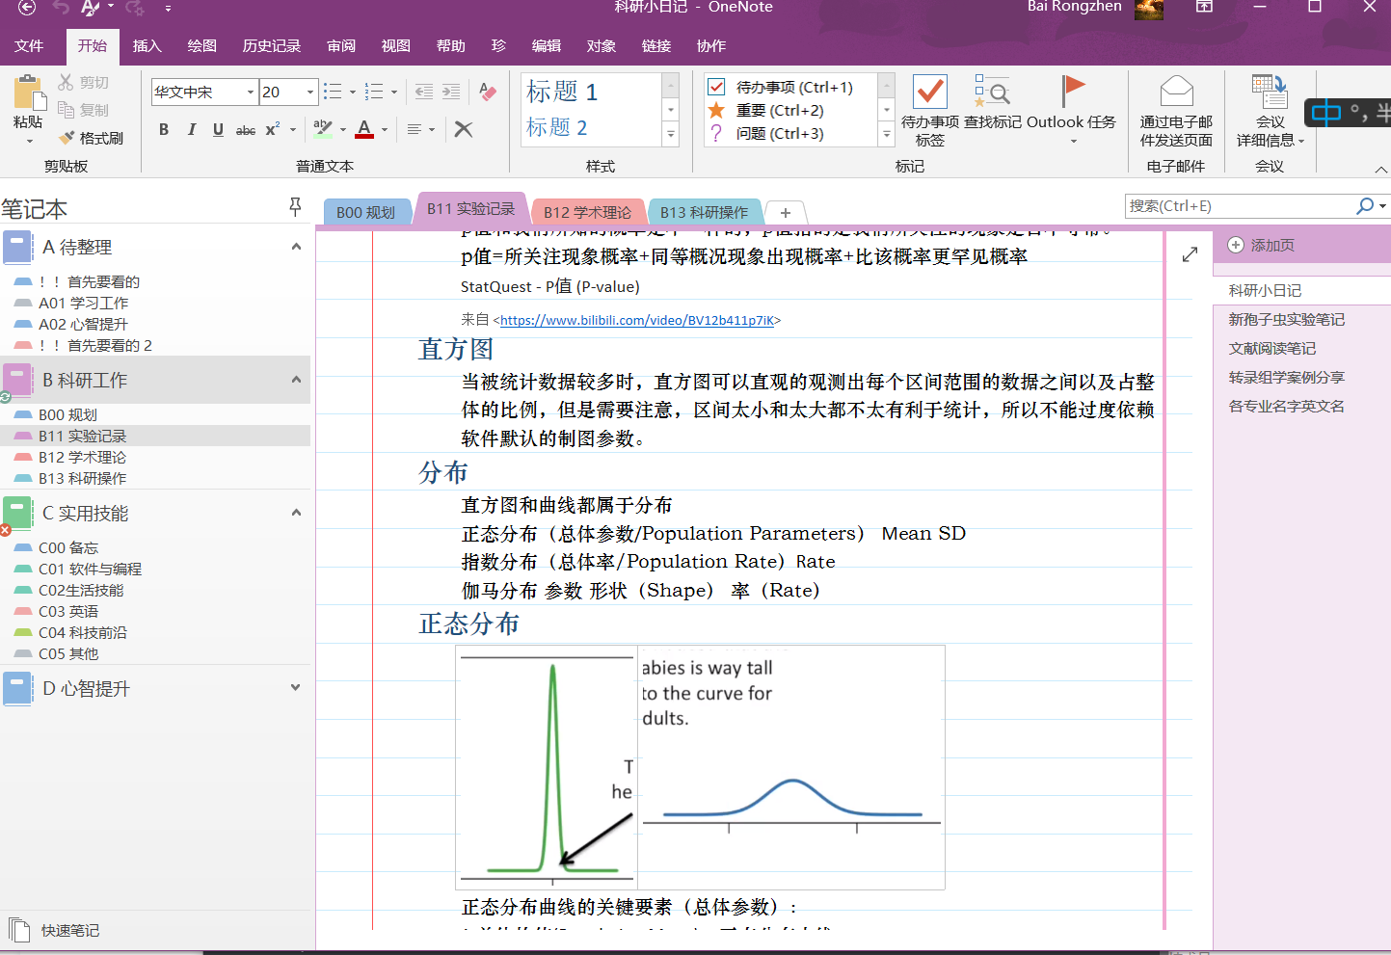The image size is (1391, 955).
Task: Switch to the 历史记录 ribbon tab
Action: 271,46
